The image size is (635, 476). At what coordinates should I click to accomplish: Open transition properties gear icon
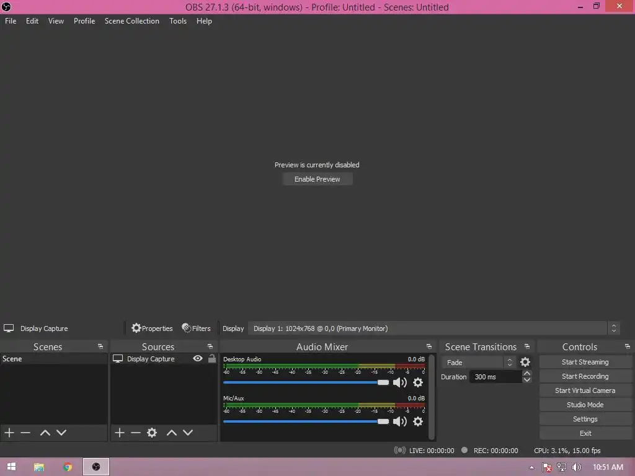click(x=525, y=362)
